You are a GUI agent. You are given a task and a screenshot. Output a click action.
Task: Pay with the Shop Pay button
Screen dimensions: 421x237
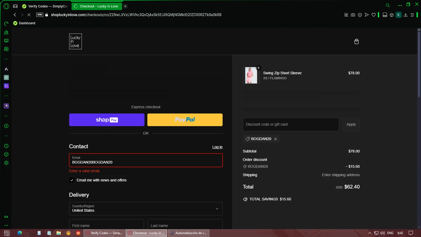pos(107,120)
